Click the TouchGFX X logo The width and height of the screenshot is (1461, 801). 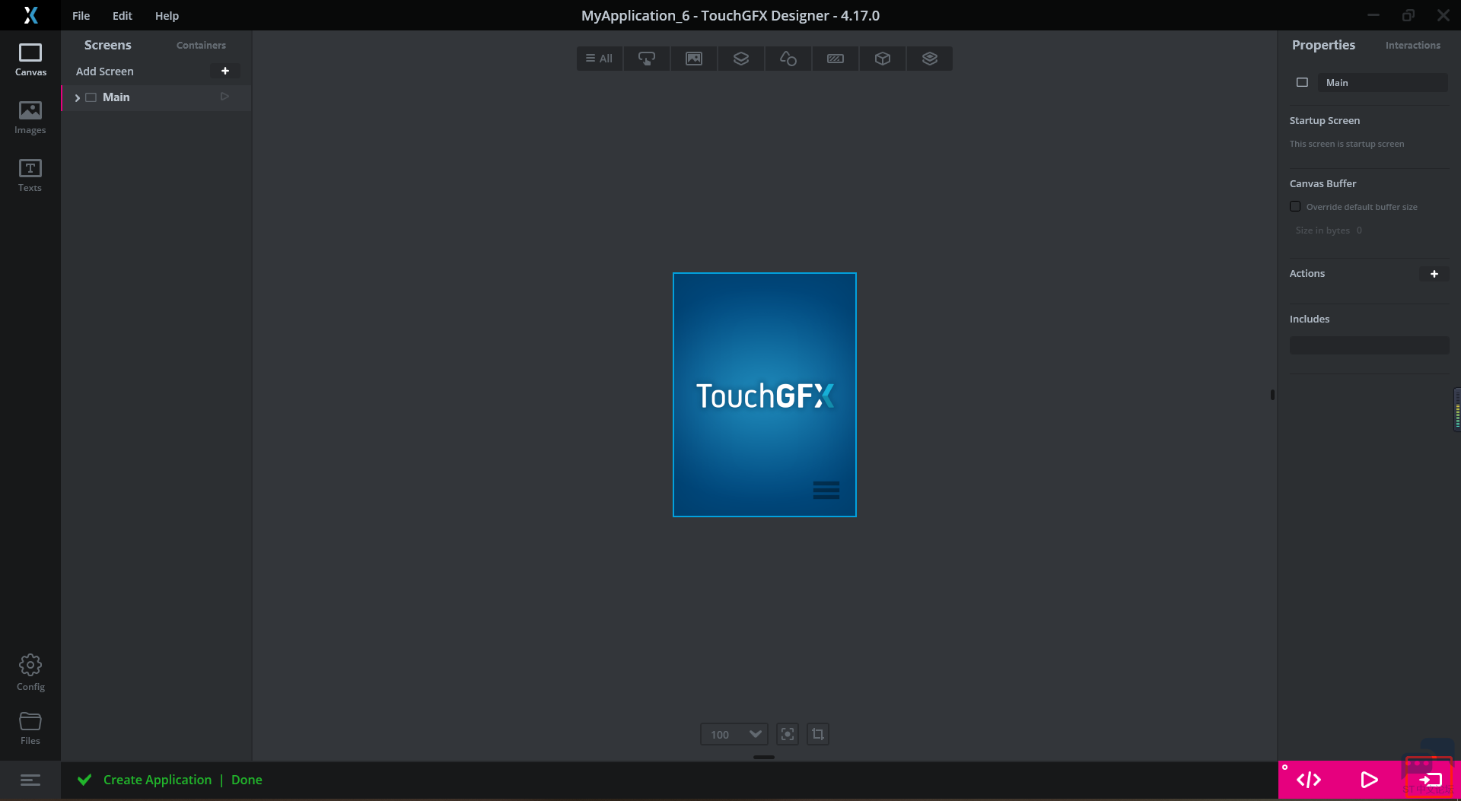(x=30, y=15)
